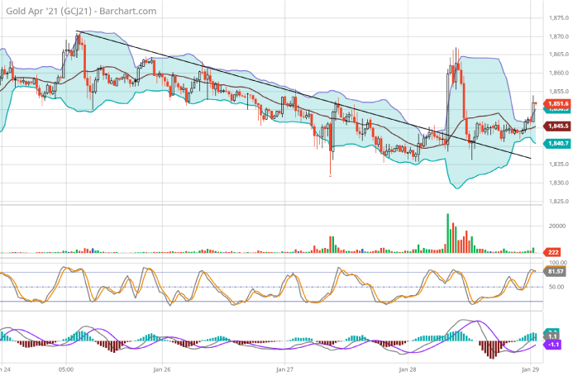Image resolution: width=573 pixels, height=376 pixels.
Task: Click the 20000 volume axis label
Action: click(x=556, y=226)
